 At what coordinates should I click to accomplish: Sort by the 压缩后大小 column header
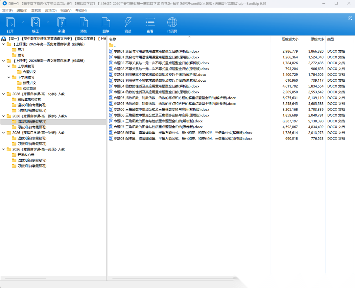click(290, 39)
